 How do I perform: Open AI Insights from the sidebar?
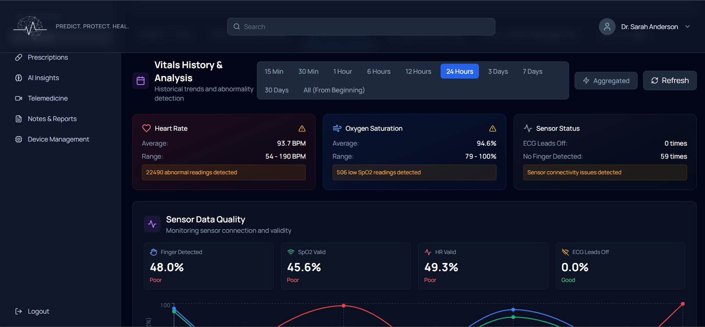[x=43, y=78]
